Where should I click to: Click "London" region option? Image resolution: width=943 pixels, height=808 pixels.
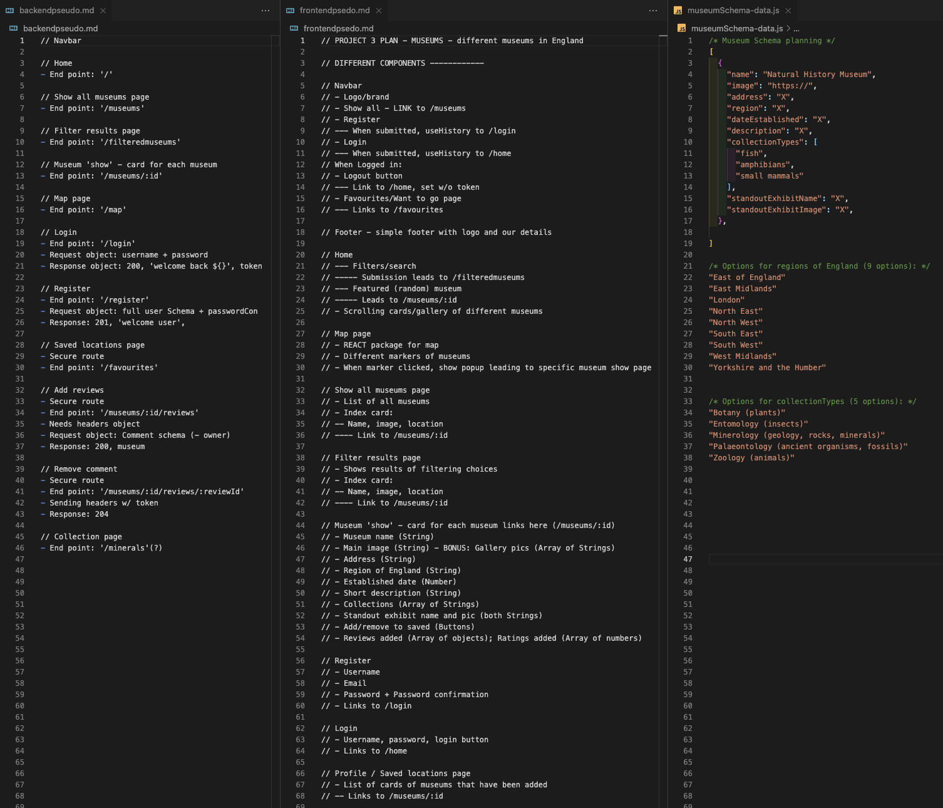point(726,300)
